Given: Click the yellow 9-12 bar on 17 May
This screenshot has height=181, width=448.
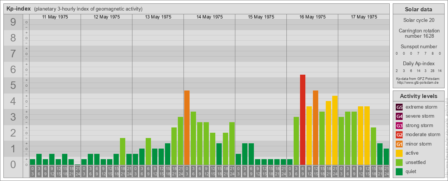Looking at the screenshot, I should click(361, 135).
